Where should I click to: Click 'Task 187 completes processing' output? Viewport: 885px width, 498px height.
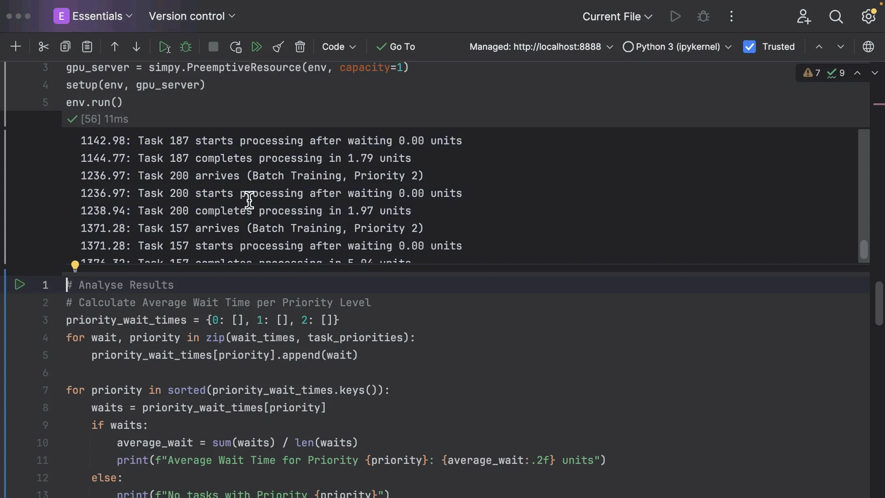(246, 158)
